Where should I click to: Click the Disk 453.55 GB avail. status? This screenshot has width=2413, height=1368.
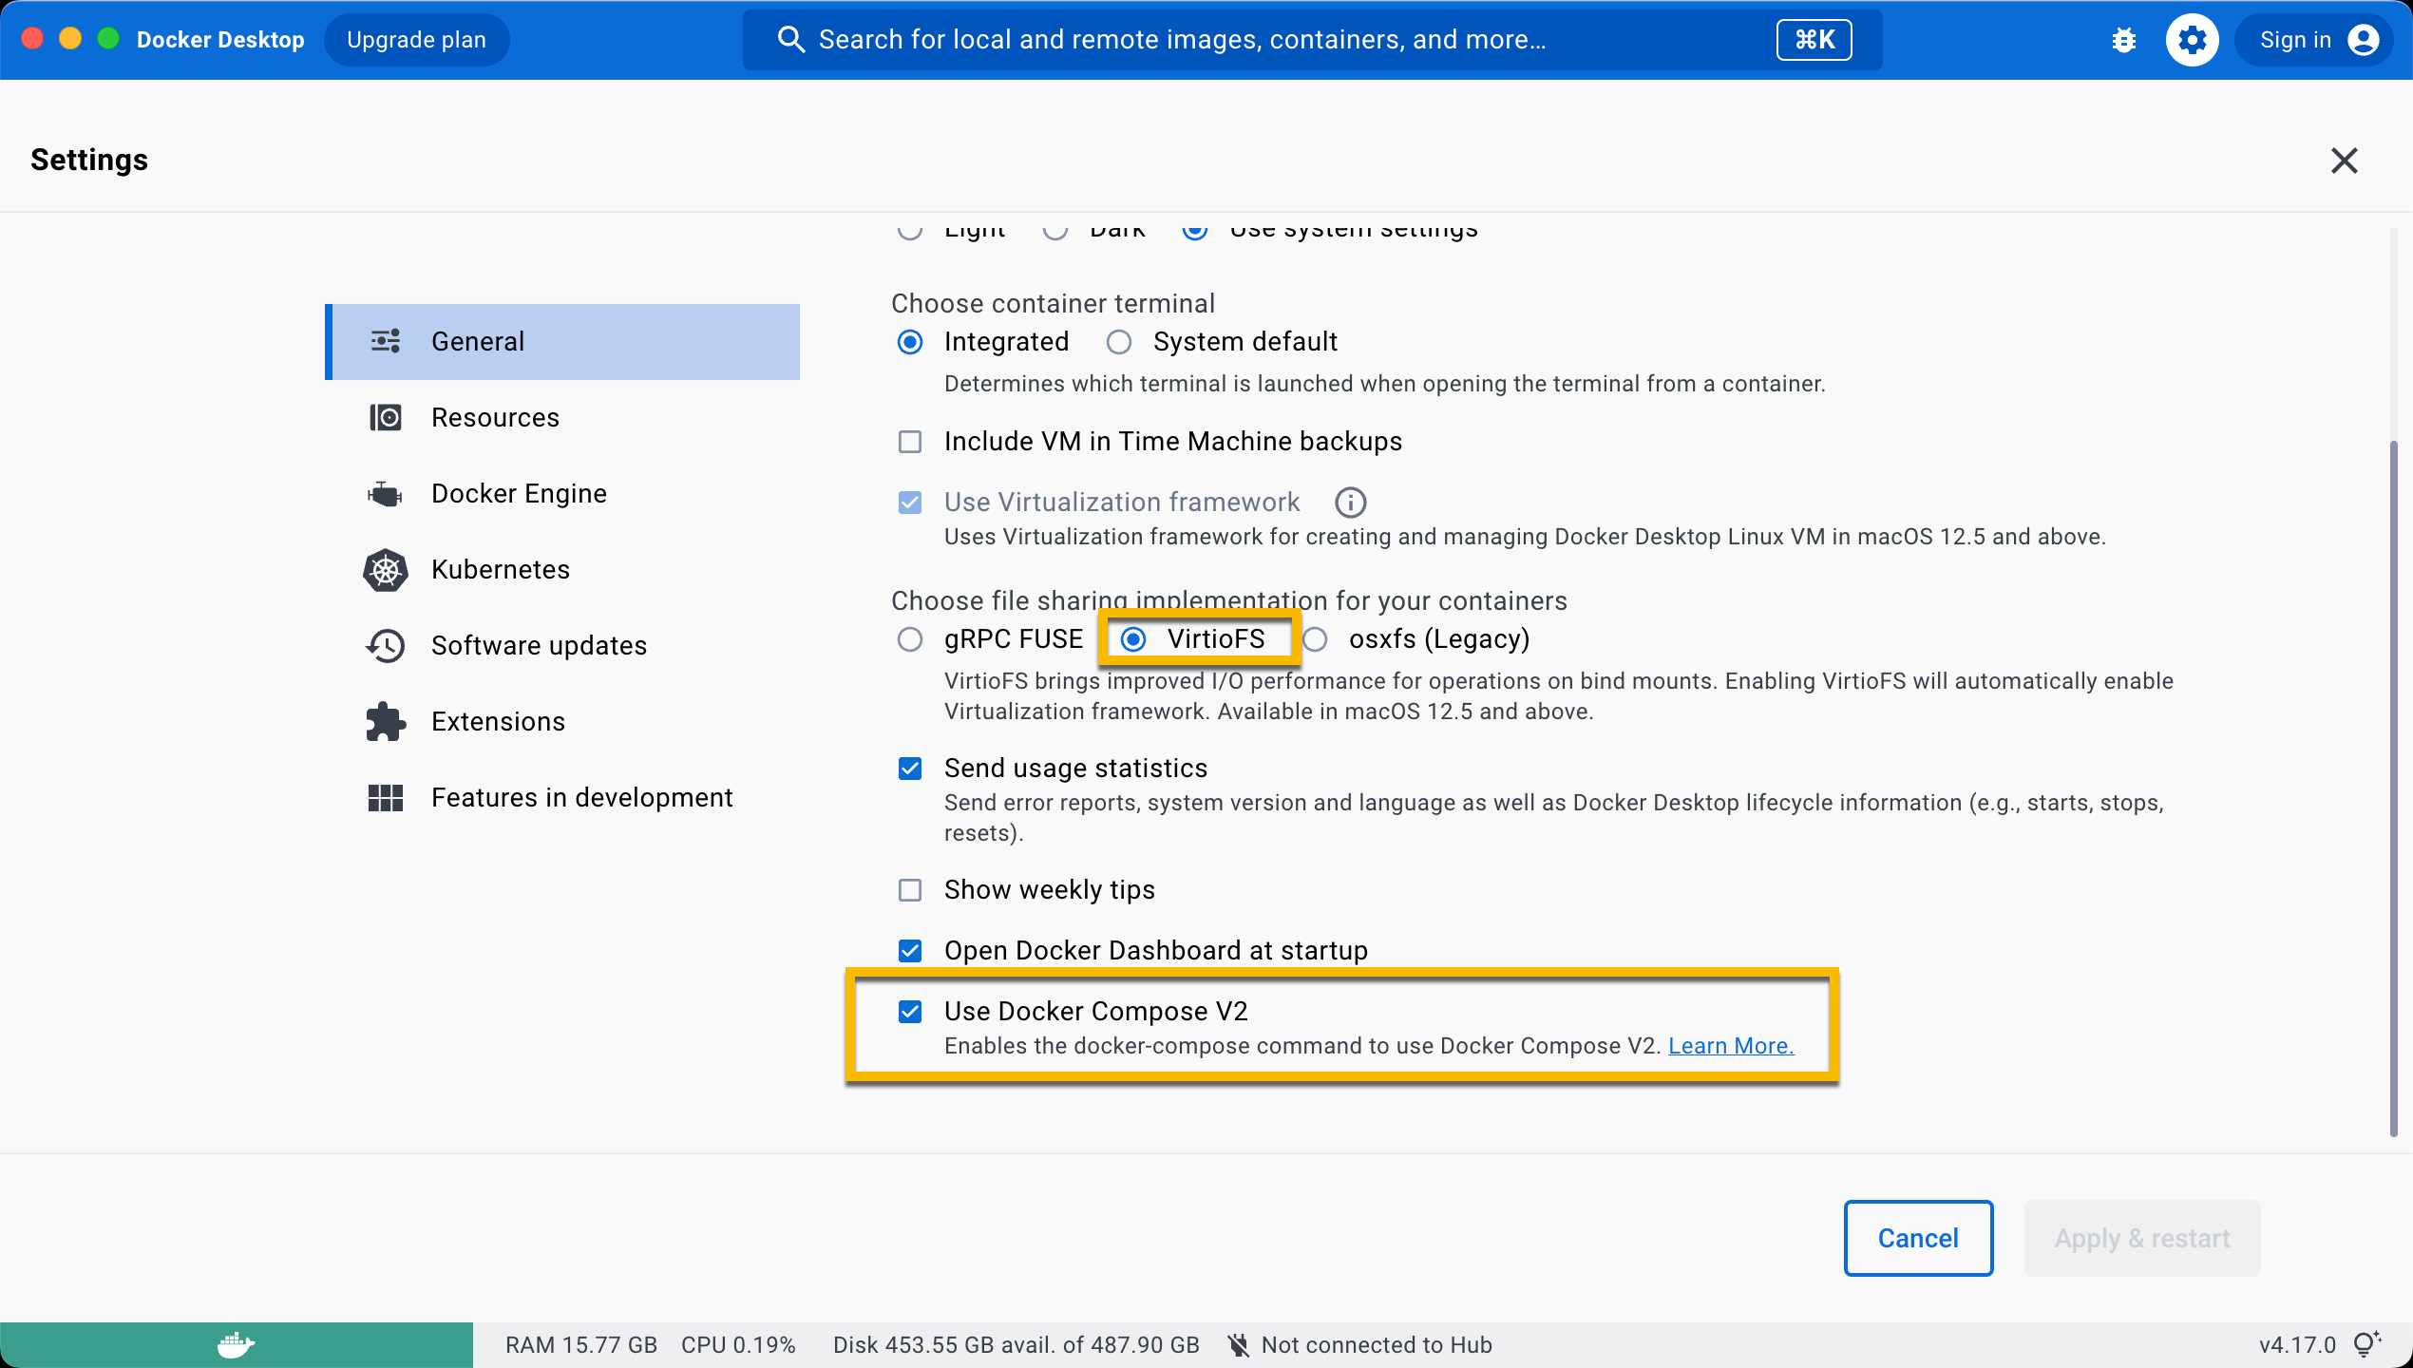(1016, 1345)
